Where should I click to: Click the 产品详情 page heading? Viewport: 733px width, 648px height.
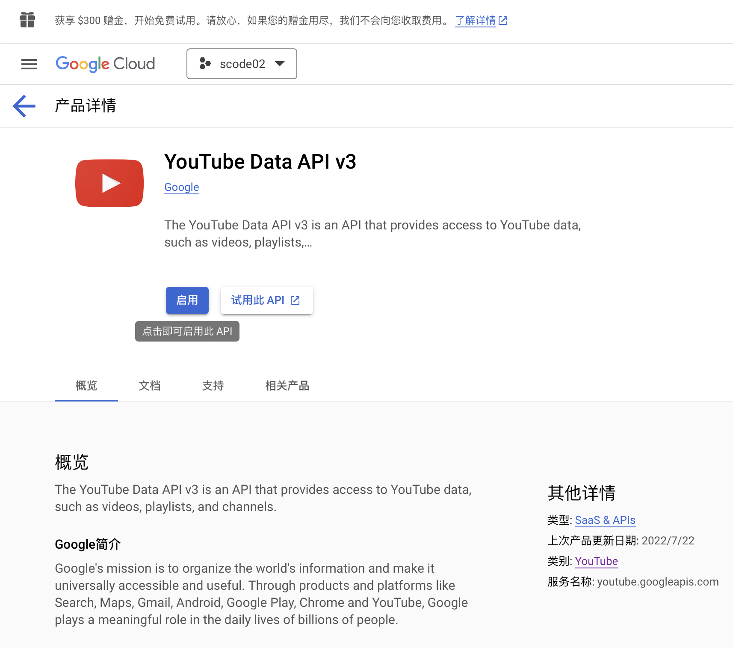(x=86, y=106)
